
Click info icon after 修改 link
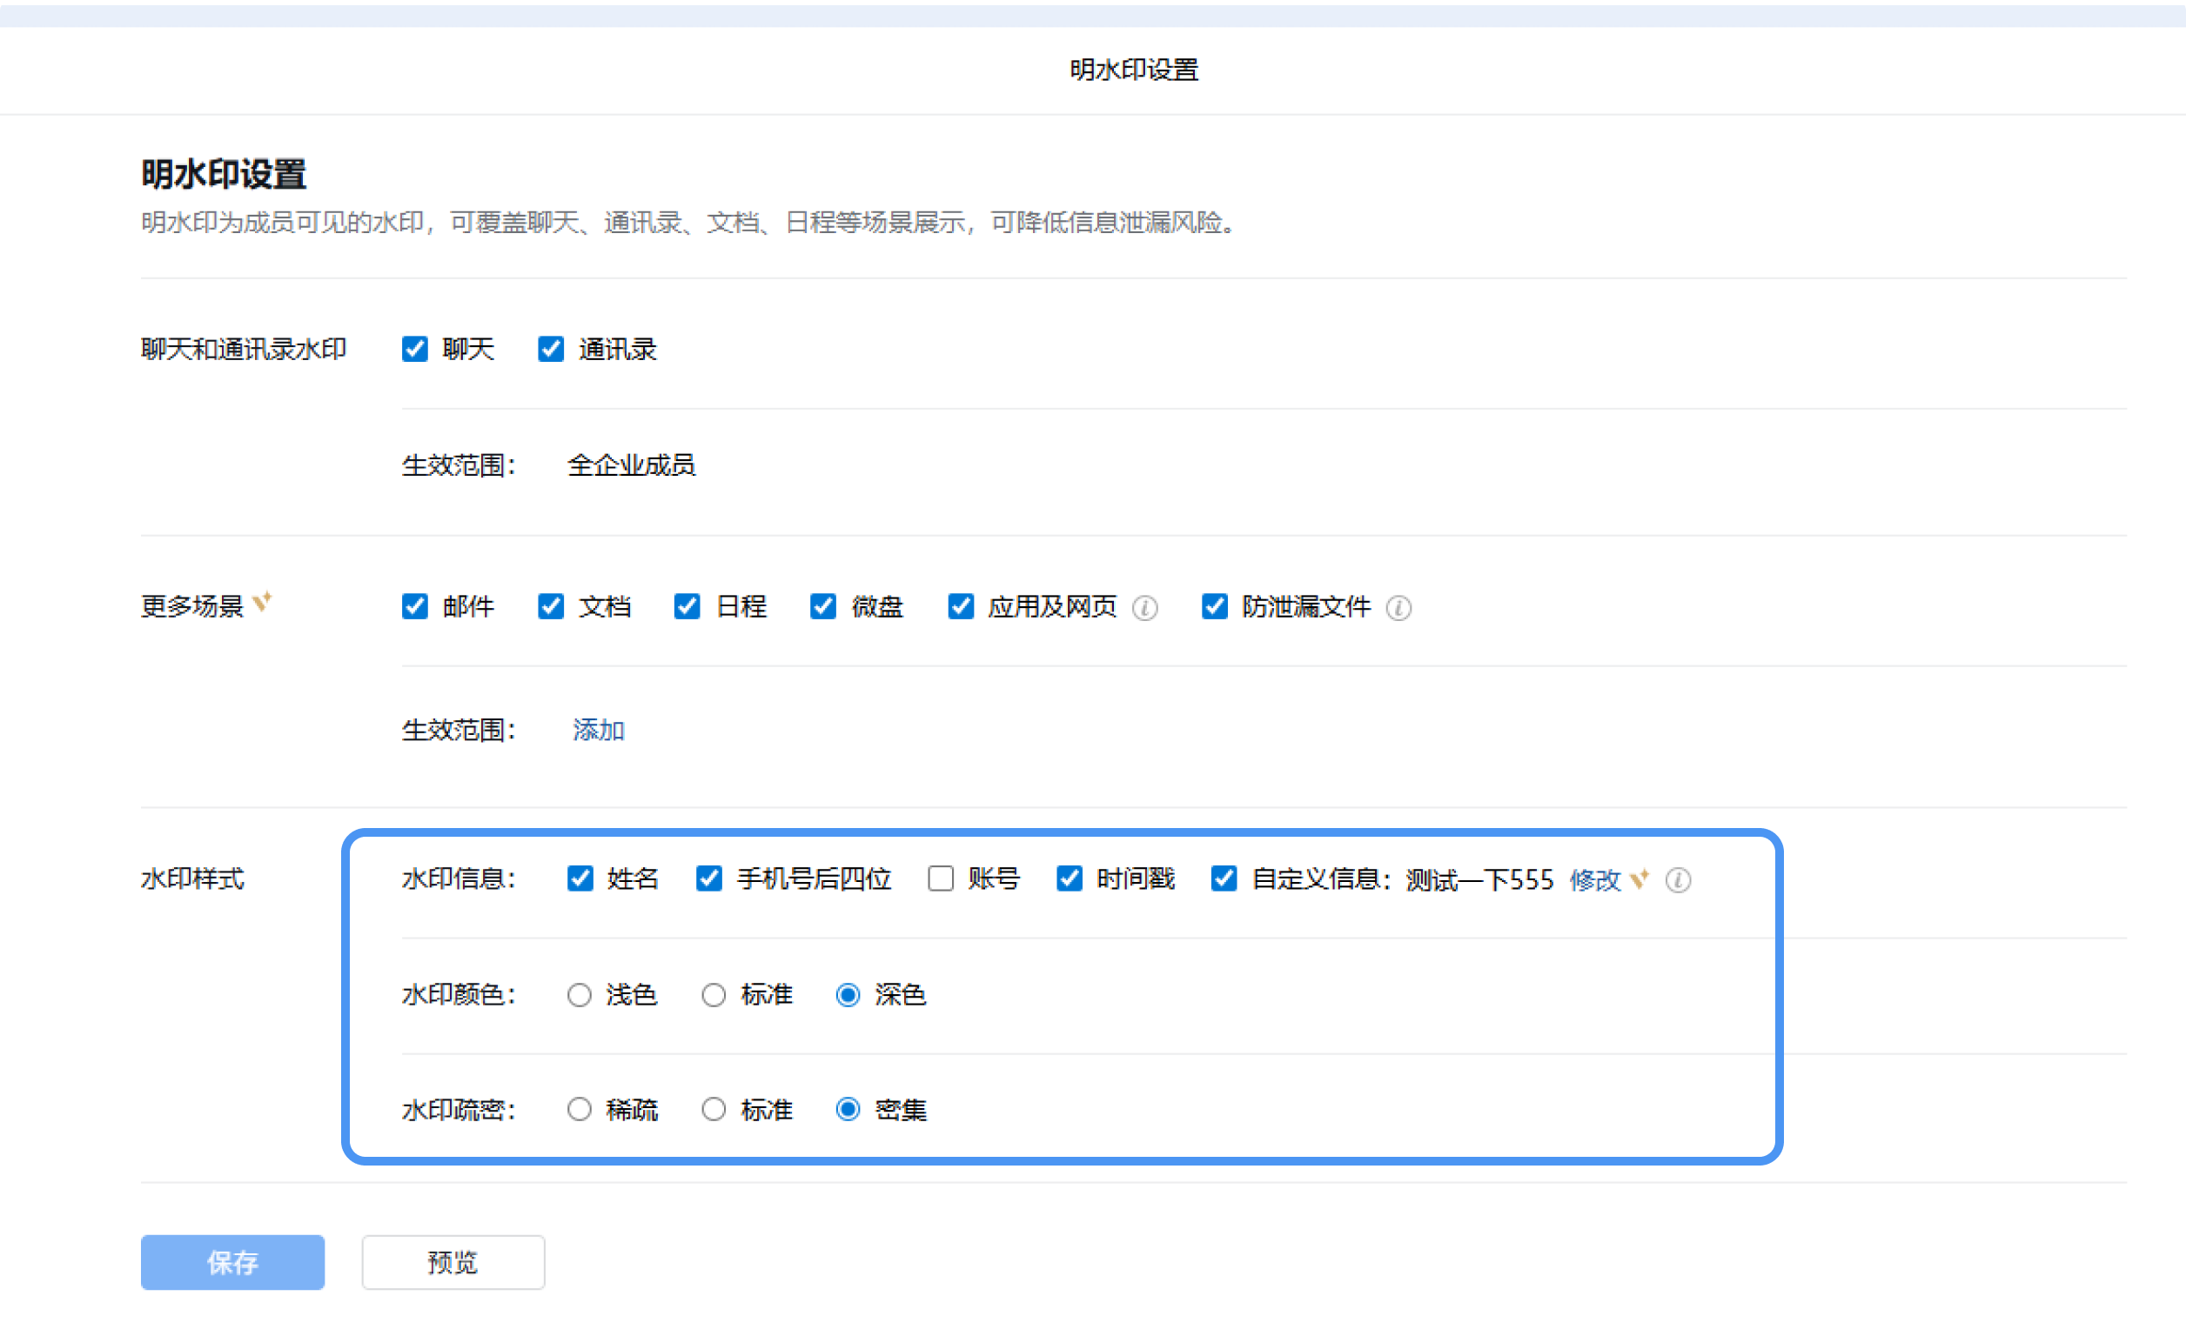click(x=1678, y=880)
